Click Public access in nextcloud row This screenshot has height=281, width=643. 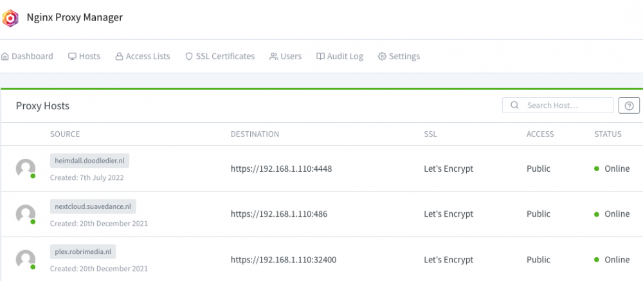[x=538, y=213]
